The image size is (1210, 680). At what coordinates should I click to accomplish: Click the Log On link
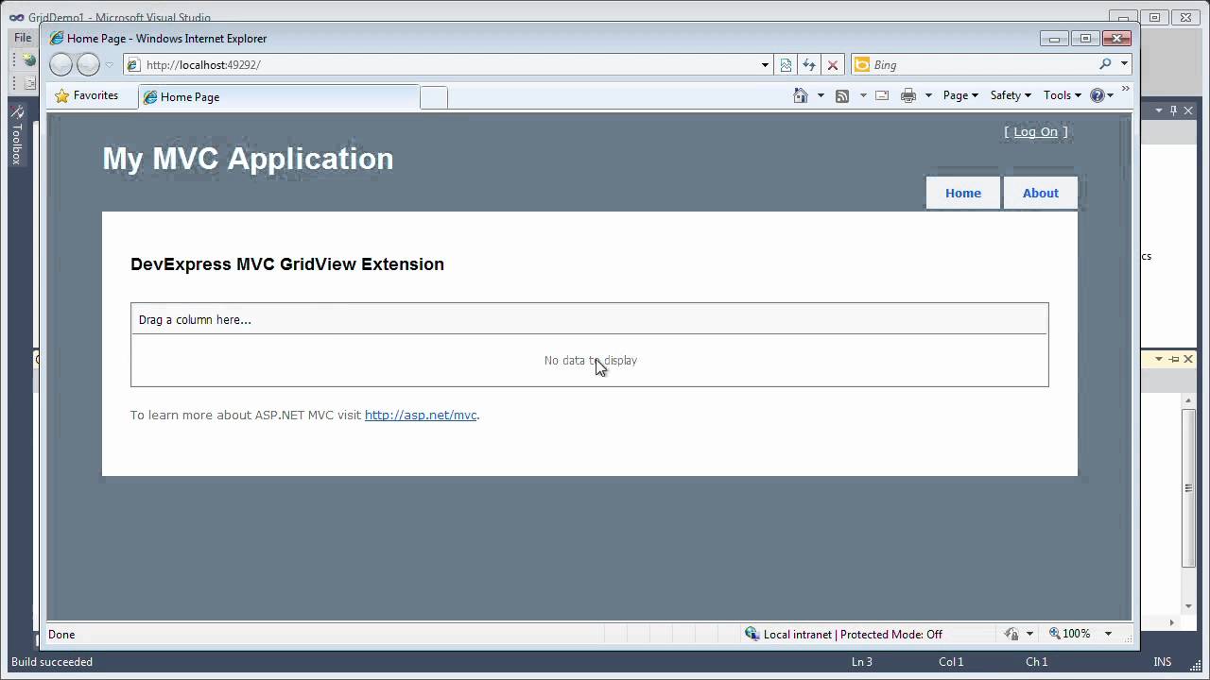pyautogui.click(x=1035, y=131)
